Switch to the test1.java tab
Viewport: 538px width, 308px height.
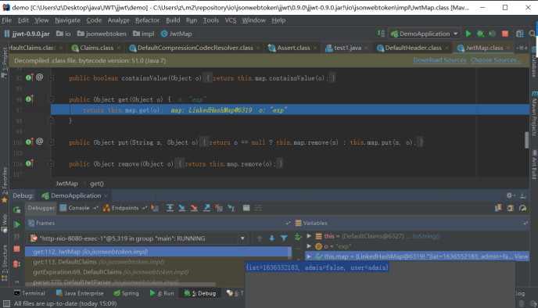click(347, 48)
